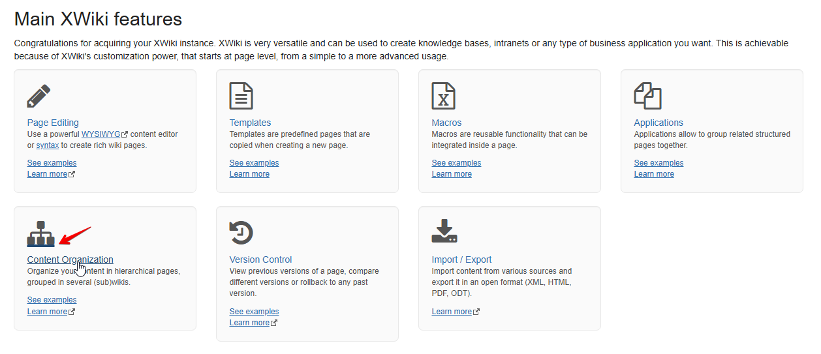The height and width of the screenshot is (354, 821).
Task: See examples for Applications
Action: point(658,163)
